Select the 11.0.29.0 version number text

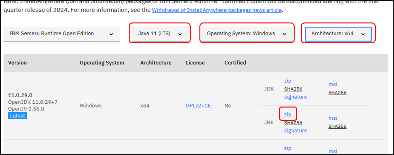click(20, 95)
